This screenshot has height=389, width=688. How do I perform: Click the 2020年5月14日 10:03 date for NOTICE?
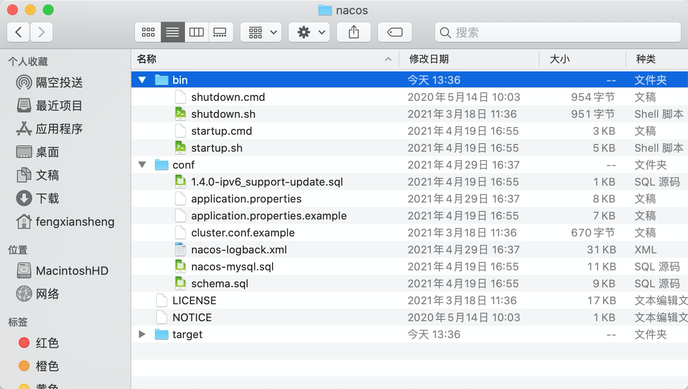pyautogui.click(x=464, y=317)
